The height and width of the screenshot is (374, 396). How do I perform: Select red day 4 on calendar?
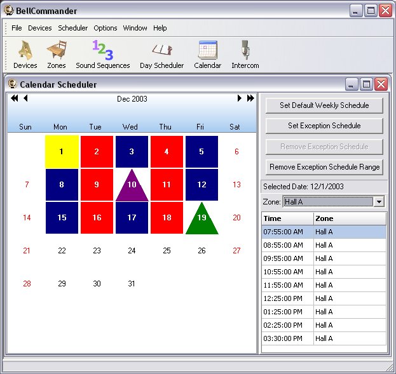167,151
